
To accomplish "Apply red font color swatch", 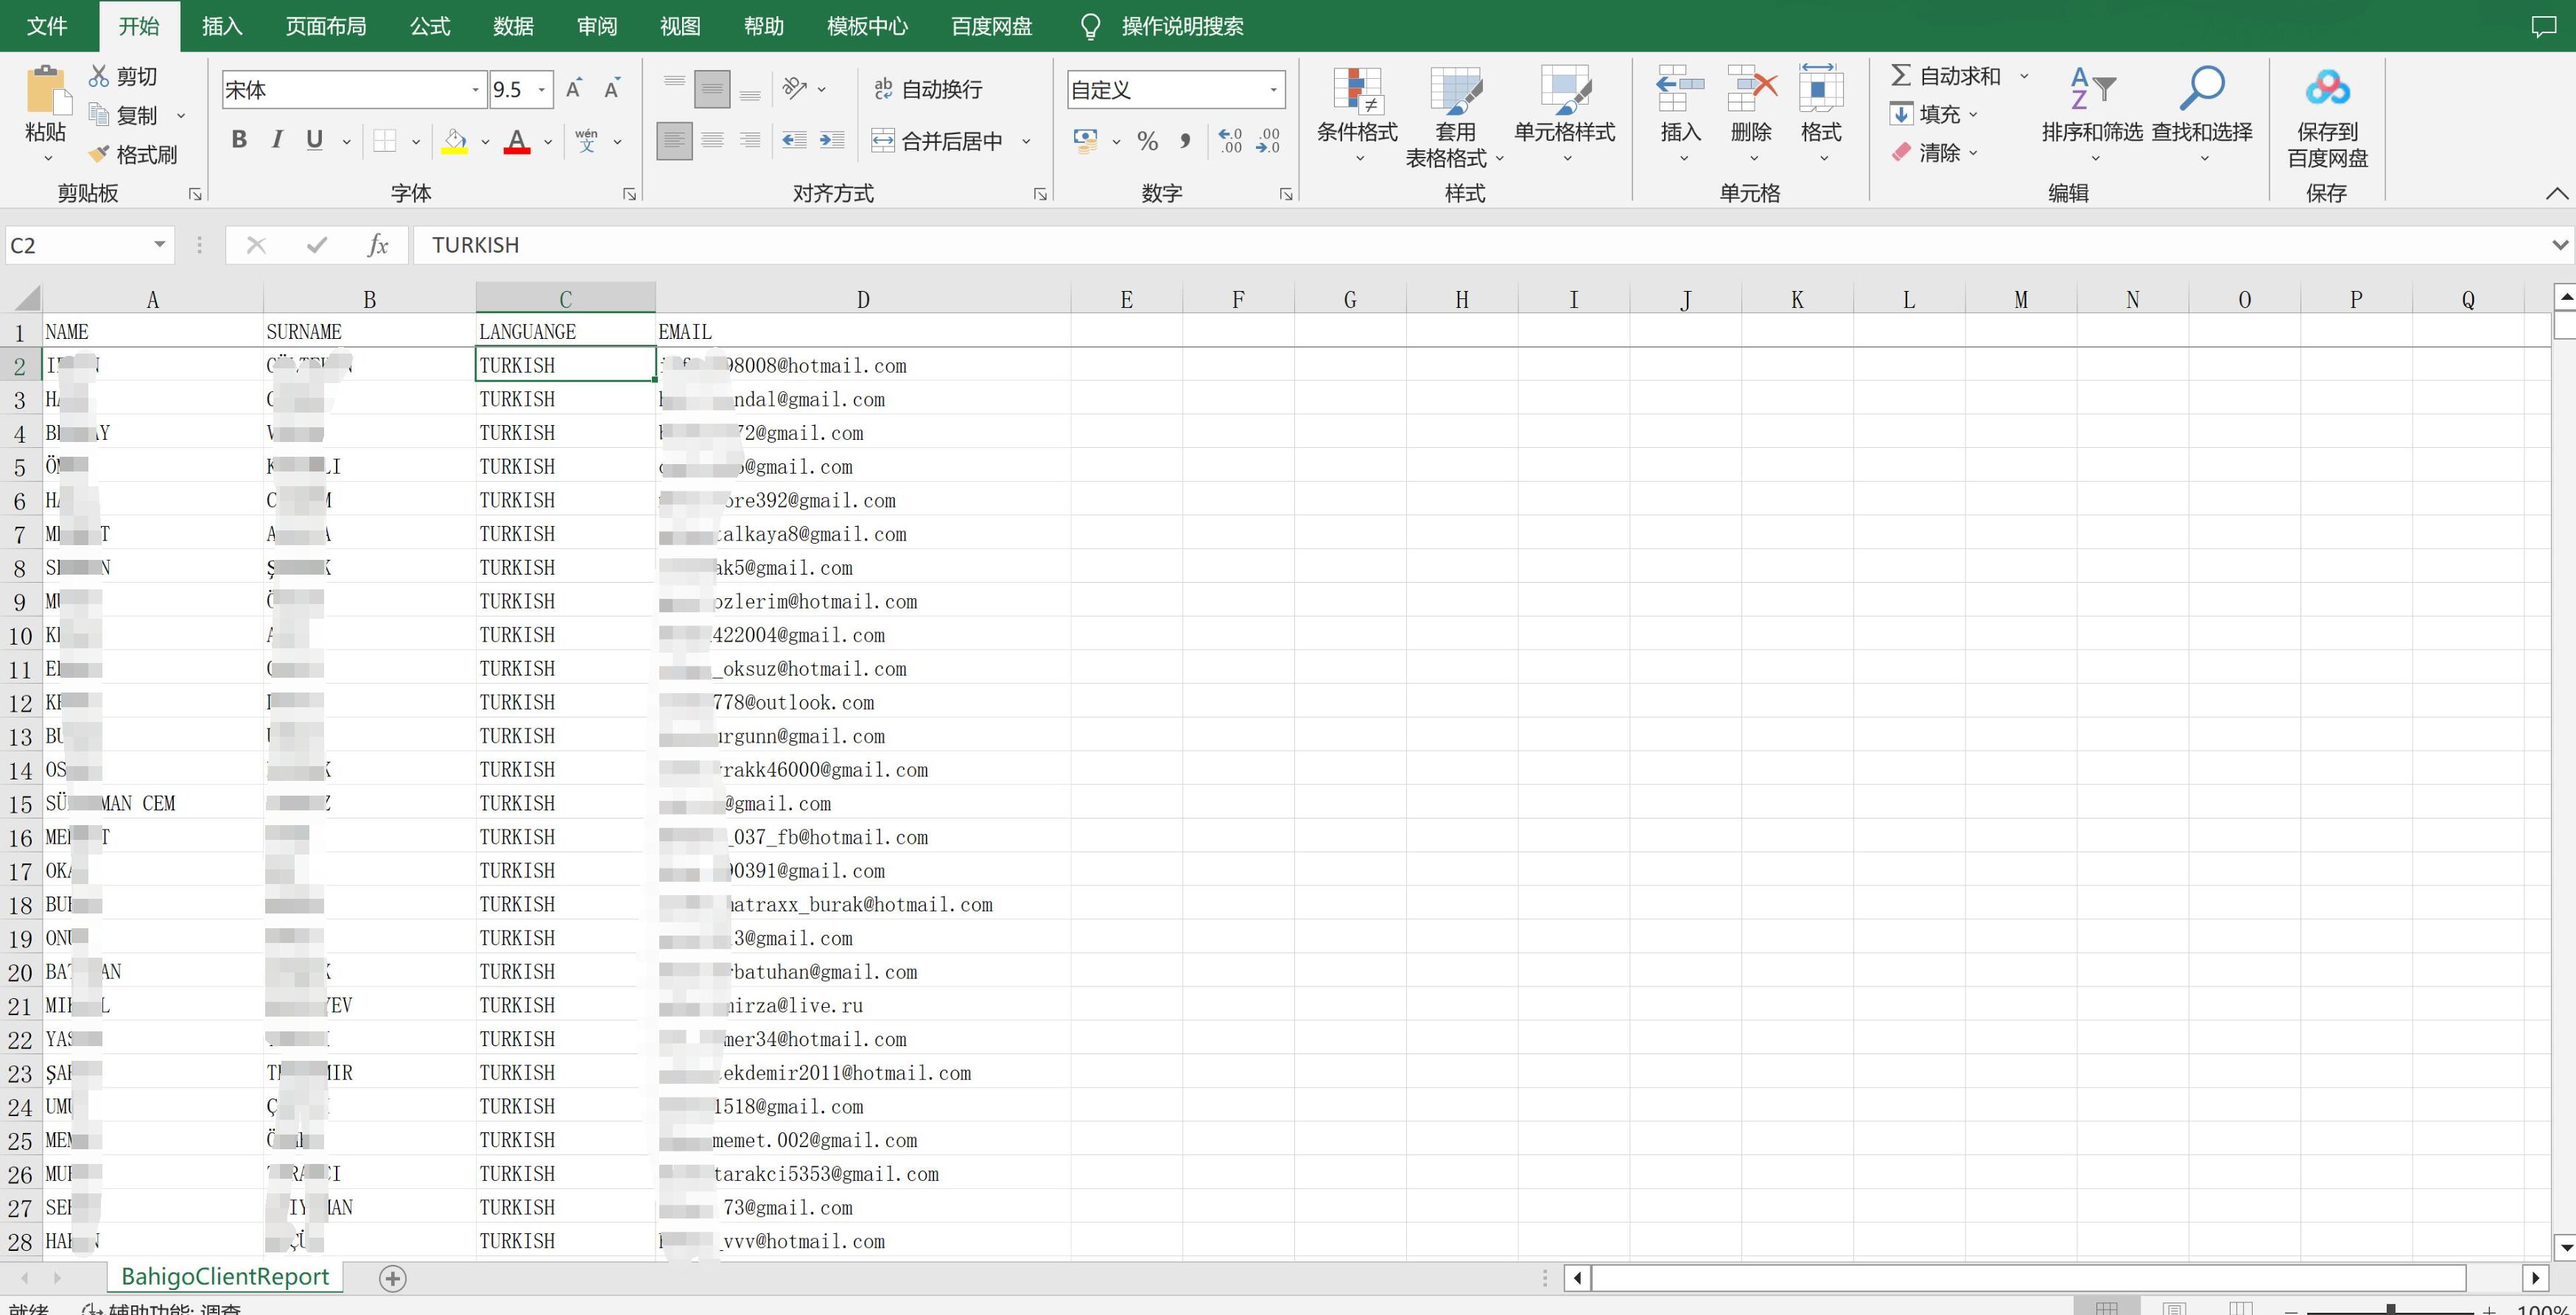I will click(517, 141).
